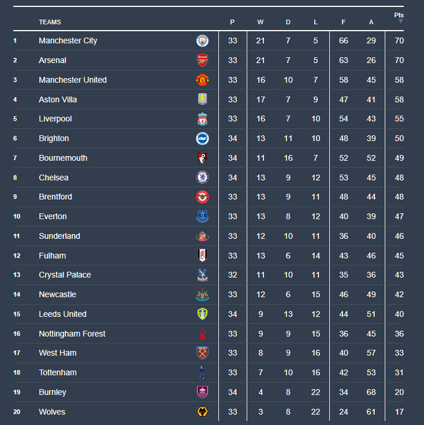Click the Tottenham club crest
Screen dimensions: 424x425
click(202, 372)
